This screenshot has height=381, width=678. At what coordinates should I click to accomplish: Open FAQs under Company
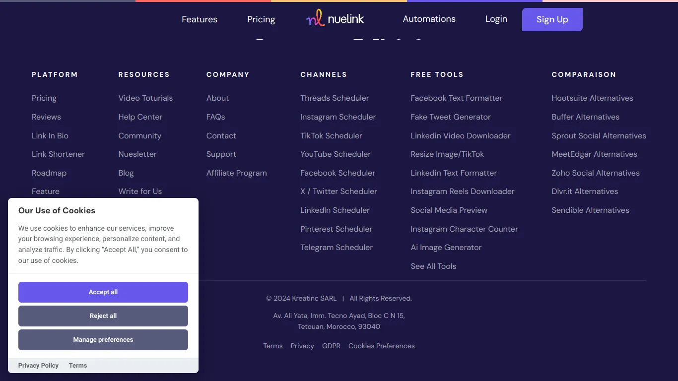(216, 117)
